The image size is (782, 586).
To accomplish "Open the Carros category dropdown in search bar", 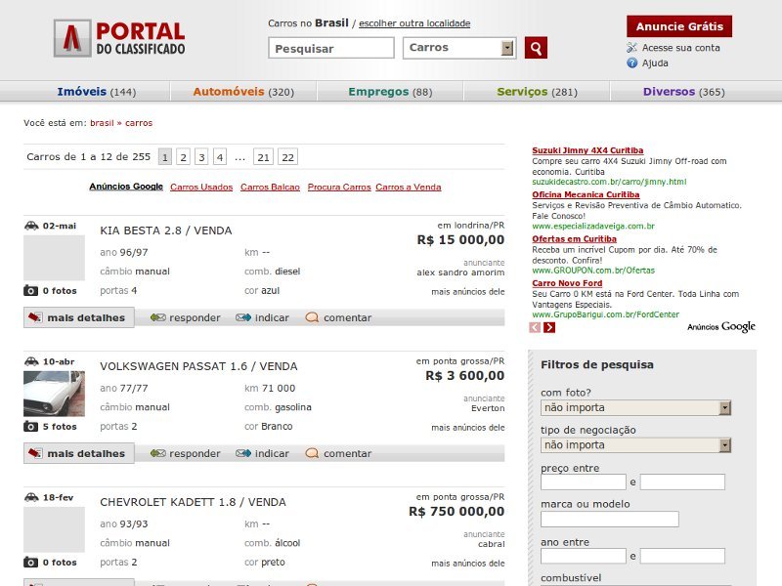I will point(458,48).
